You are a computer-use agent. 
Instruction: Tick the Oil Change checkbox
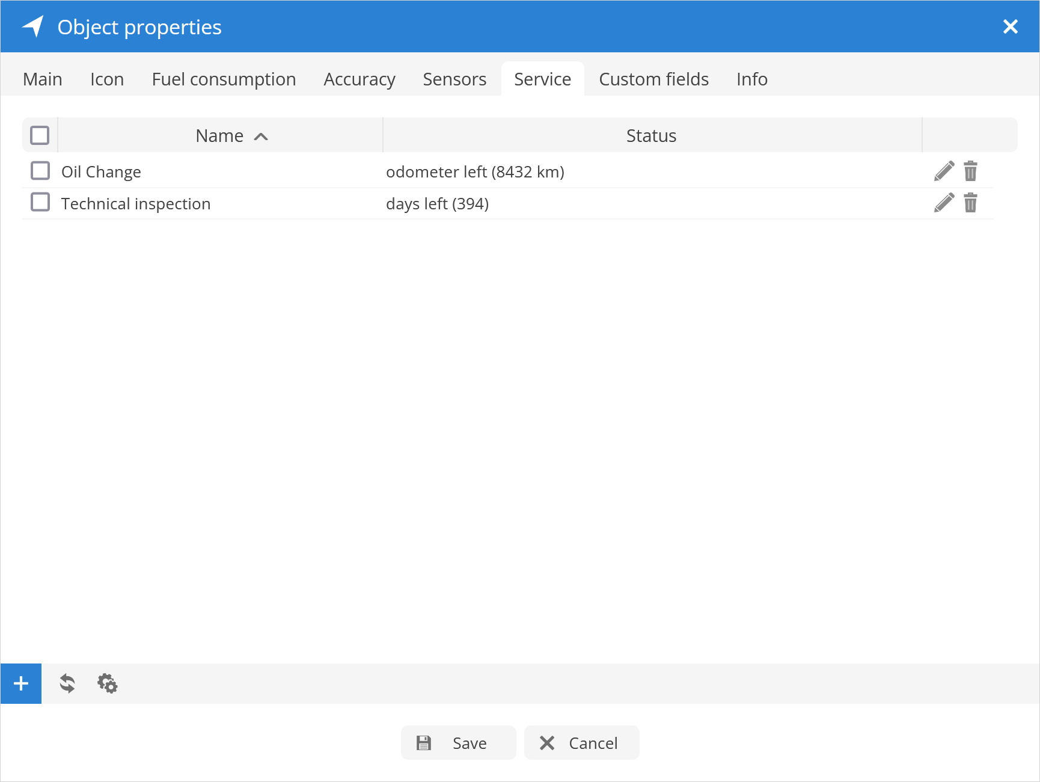[40, 171]
